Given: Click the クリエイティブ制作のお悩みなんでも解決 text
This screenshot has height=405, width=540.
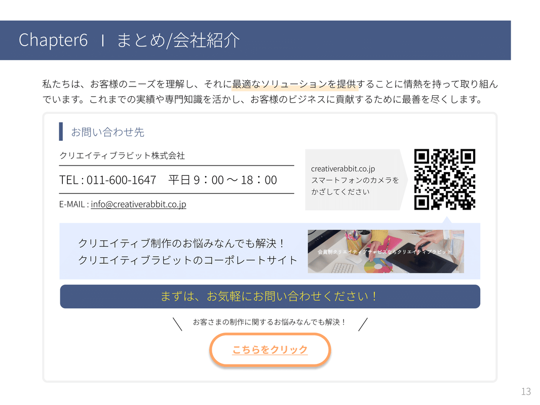Looking at the screenshot, I should tap(181, 244).
